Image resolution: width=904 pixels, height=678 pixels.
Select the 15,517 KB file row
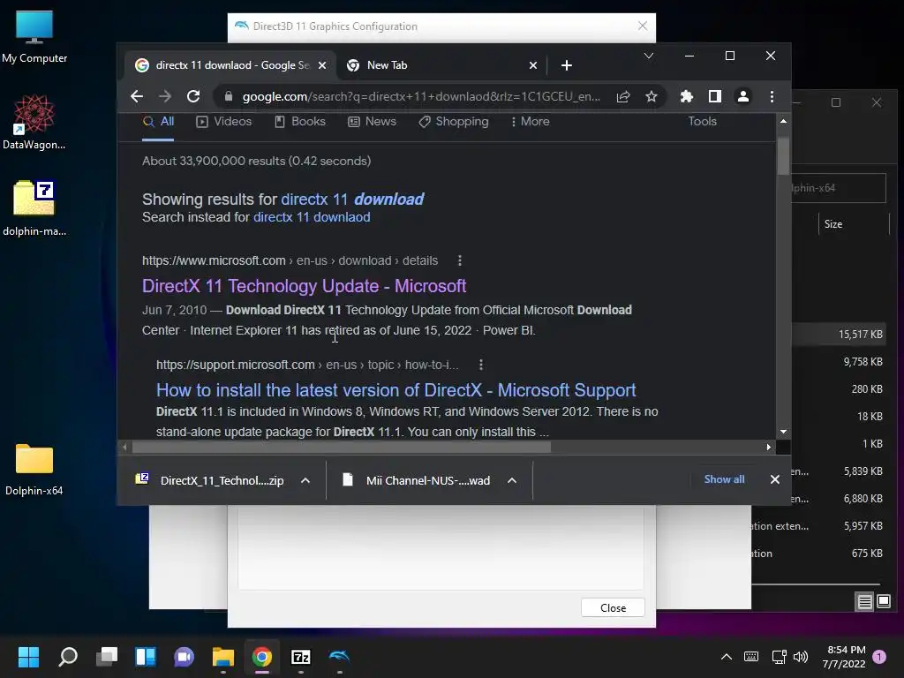click(x=839, y=335)
